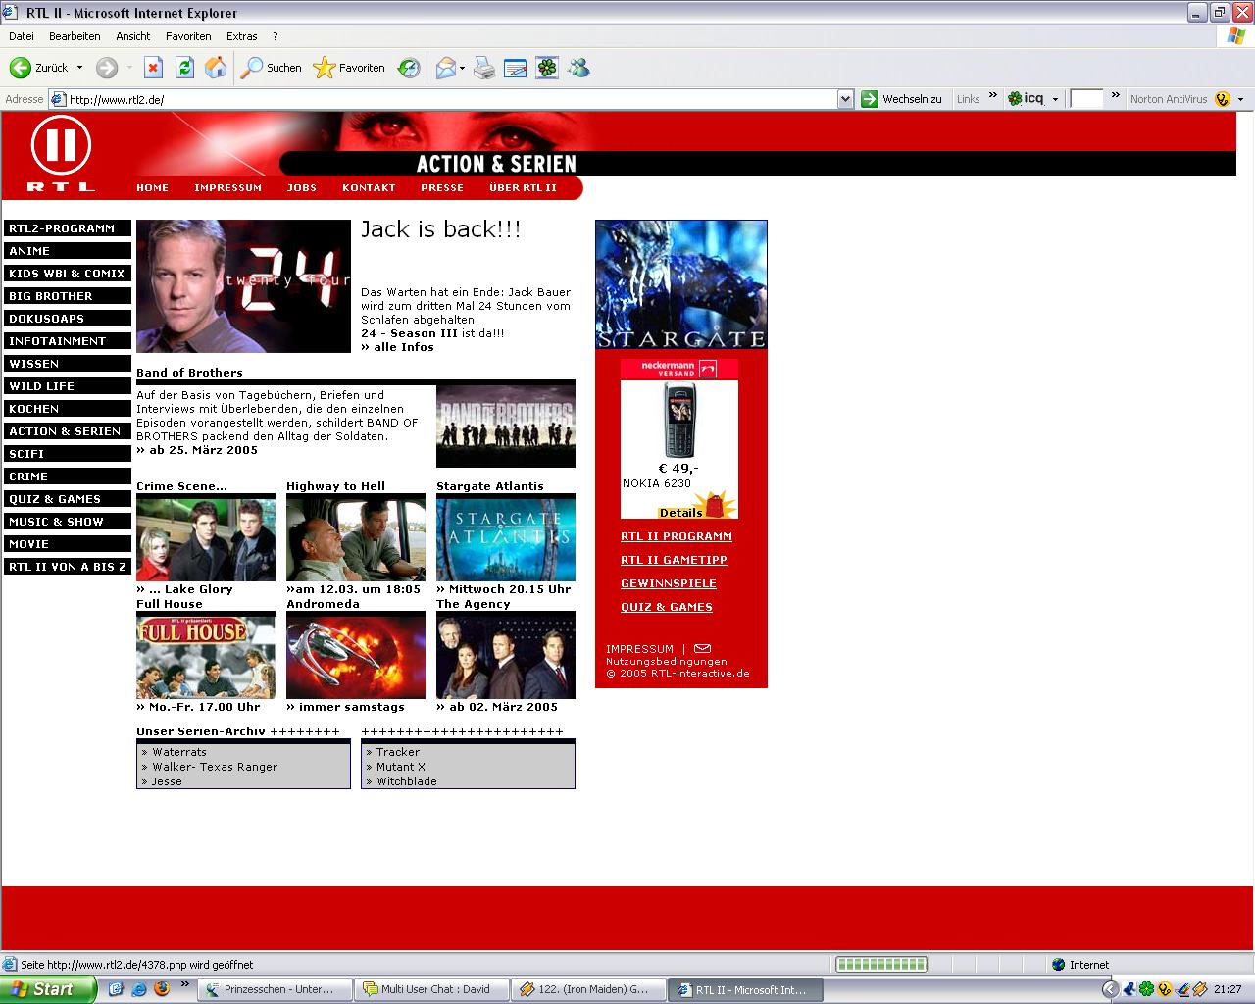The width and height of the screenshot is (1255, 1004).
Task: Open the Zurück history dropdown arrow
Action: coord(79,68)
